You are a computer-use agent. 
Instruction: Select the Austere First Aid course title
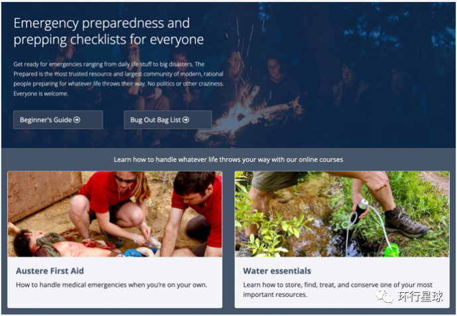tap(50, 271)
